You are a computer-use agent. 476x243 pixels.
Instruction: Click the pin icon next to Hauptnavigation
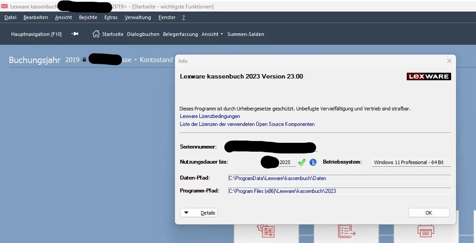pyautogui.click(x=75, y=34)
